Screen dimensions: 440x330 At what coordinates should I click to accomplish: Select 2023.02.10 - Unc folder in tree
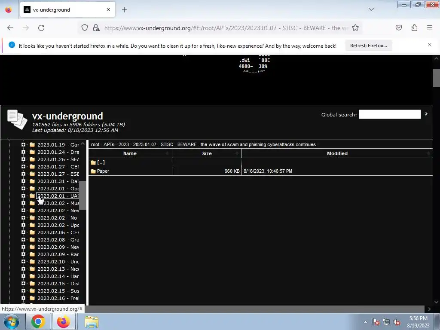point(58,262)
